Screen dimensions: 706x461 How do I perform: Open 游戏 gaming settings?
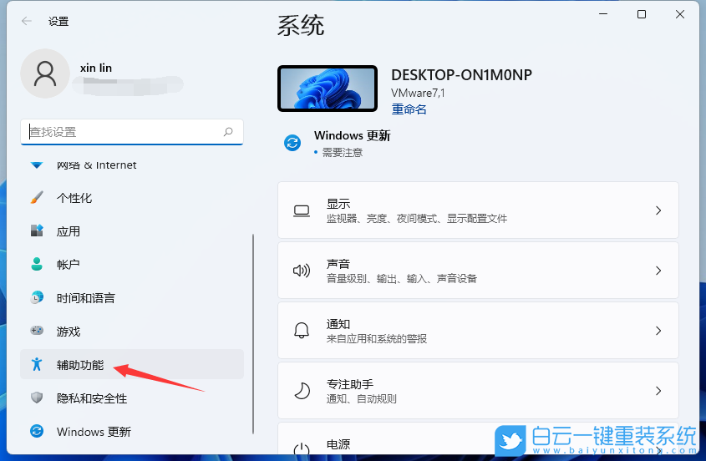click(x=132, y=332)
